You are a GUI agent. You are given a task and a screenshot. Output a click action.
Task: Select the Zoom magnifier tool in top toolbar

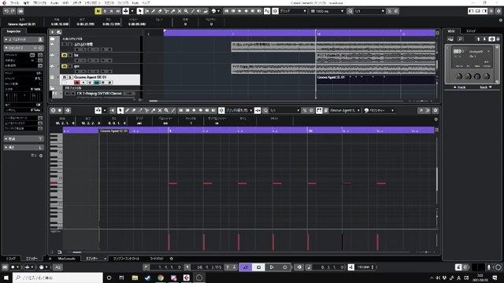186,11
